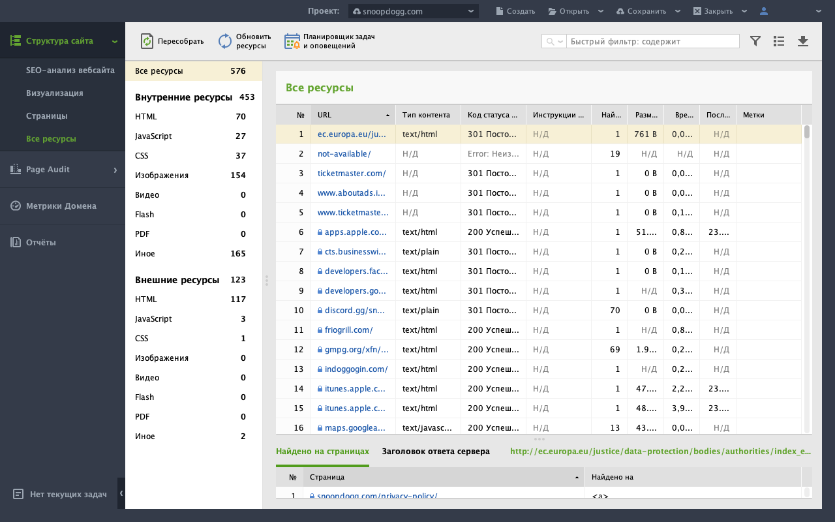Click the filter funnel icon
The height and width of the screenshot is (522, 835).
[755, 41]
